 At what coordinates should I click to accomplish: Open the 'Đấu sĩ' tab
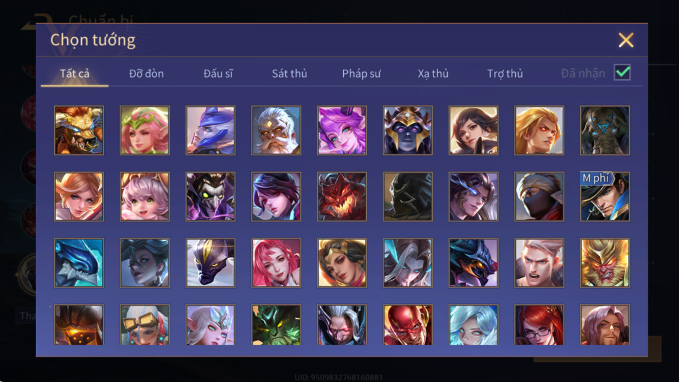tap(219, 73)
